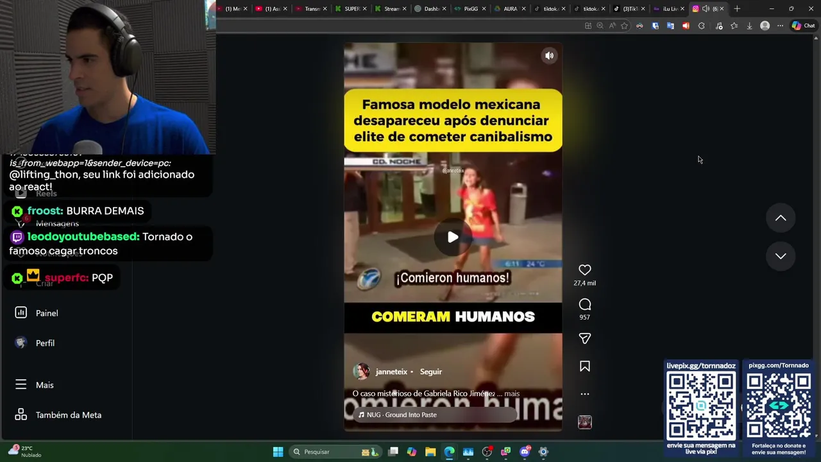Viewport: 821px width, 462px height.
Task: Add the page to favorites with the star
Action: [x=624, y=26]
